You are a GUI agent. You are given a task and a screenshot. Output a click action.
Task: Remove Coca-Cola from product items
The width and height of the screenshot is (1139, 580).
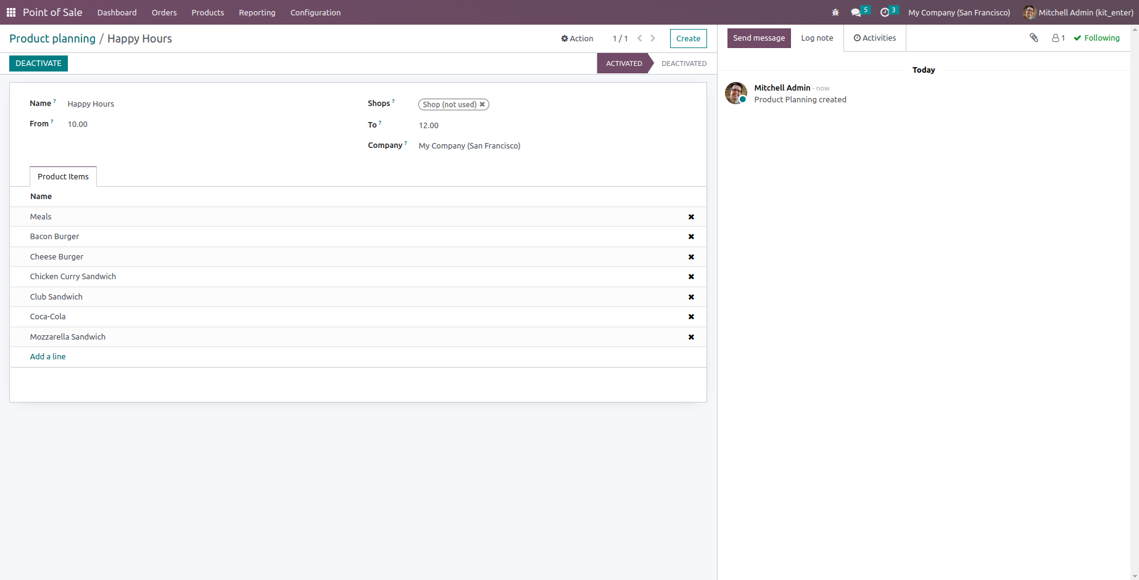coord(691,317)
